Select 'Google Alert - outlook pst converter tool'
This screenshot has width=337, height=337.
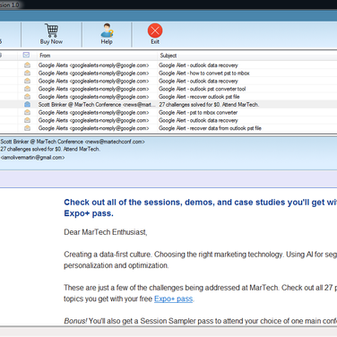(202, 89)
